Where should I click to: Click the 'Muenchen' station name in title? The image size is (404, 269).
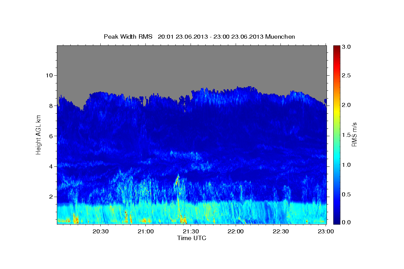coord(280,37)
